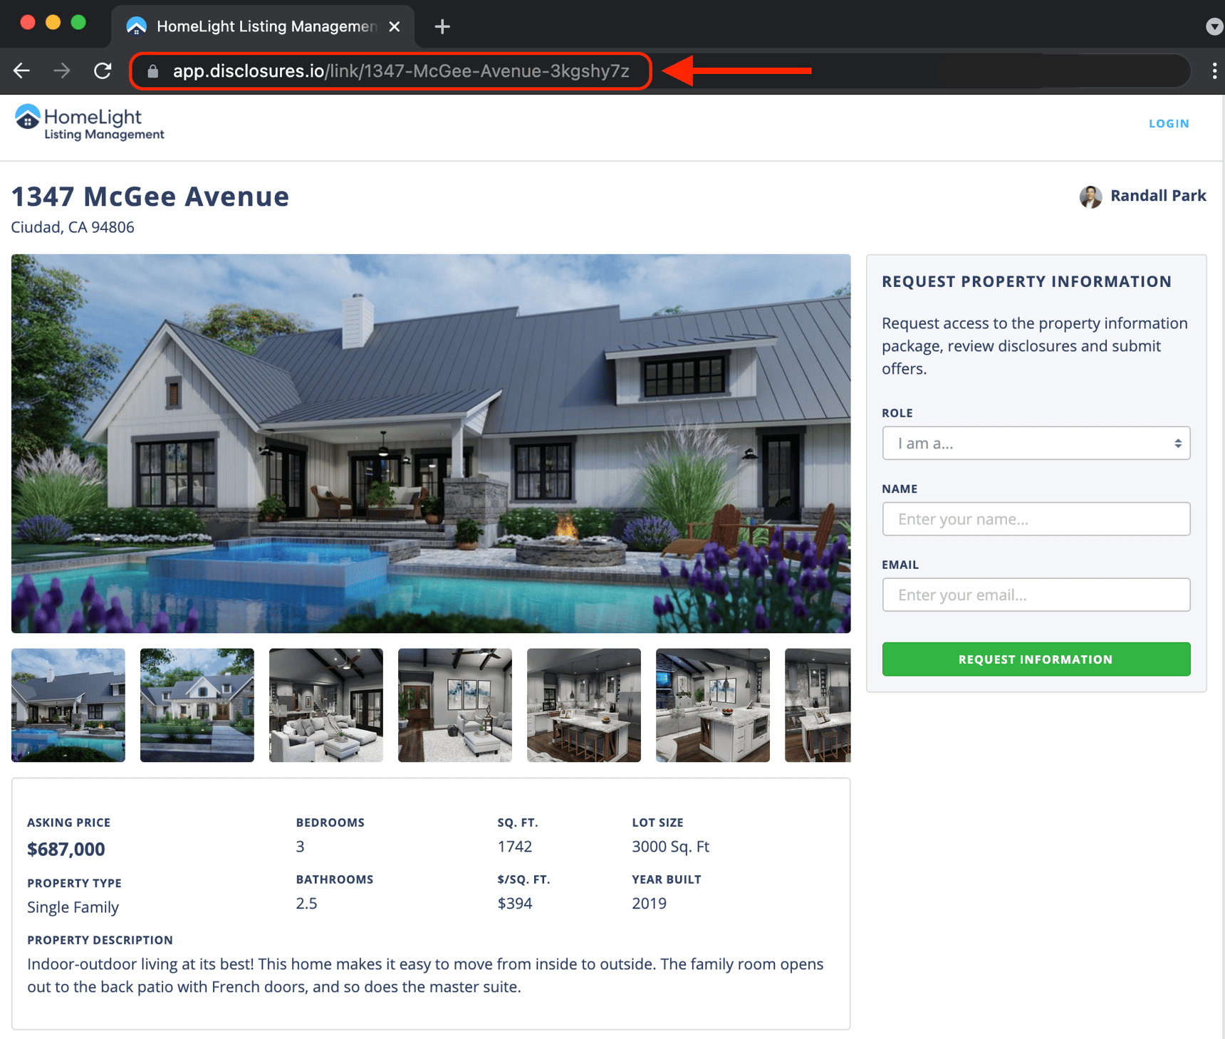Open Chrome's three-dot menu
1225x1039 pixels.
click(x=1214, y=71)
